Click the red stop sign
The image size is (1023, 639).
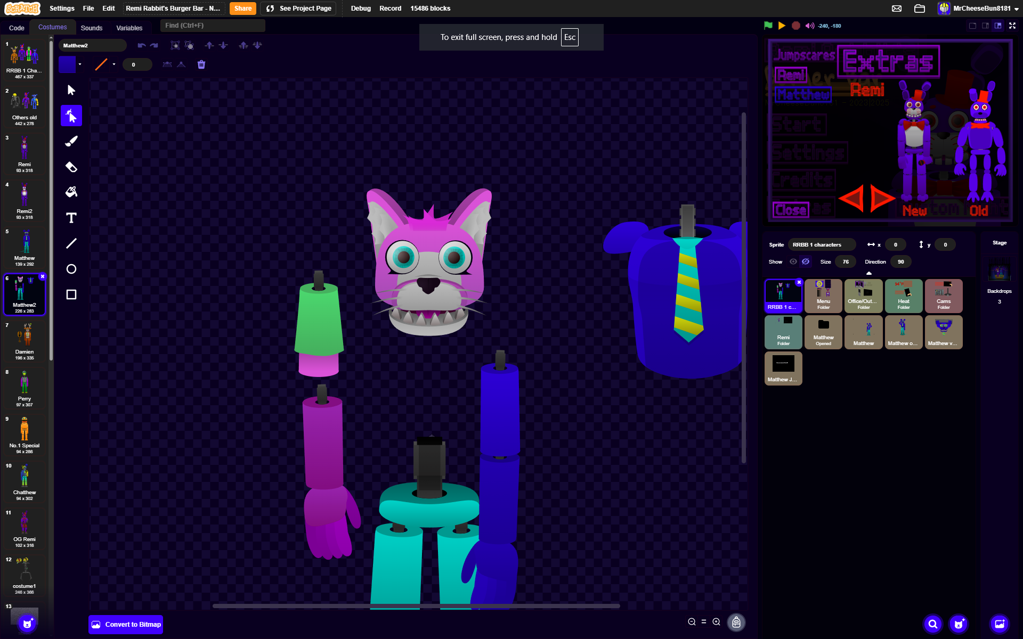795,26
